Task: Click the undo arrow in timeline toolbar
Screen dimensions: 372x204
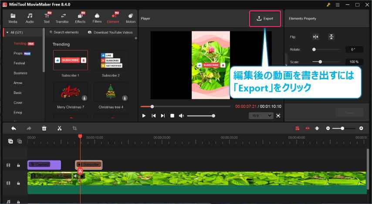Action: [x=14, y=128]
